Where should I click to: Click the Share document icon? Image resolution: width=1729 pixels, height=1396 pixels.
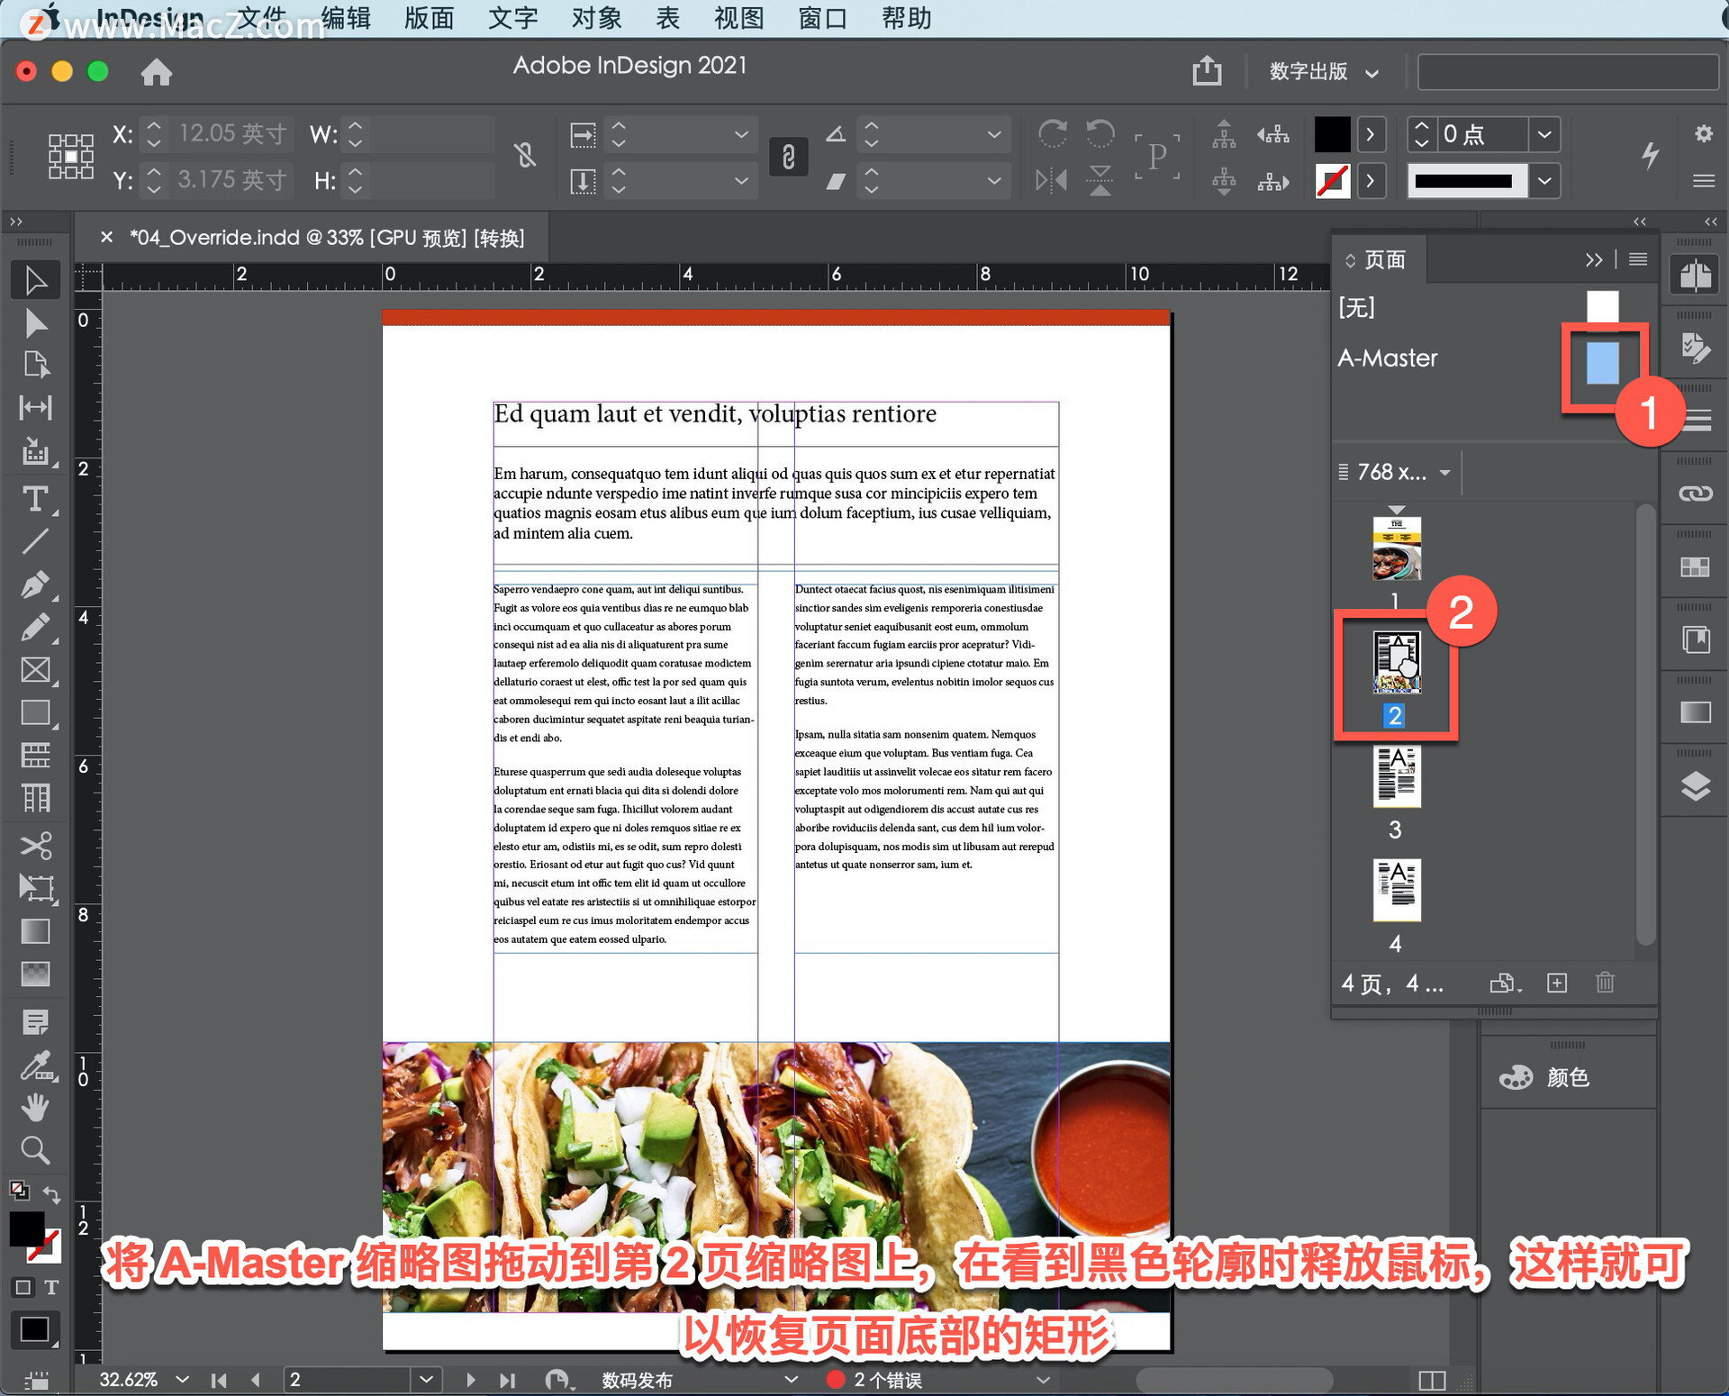pyautogui.click(x=1207, y=70)
